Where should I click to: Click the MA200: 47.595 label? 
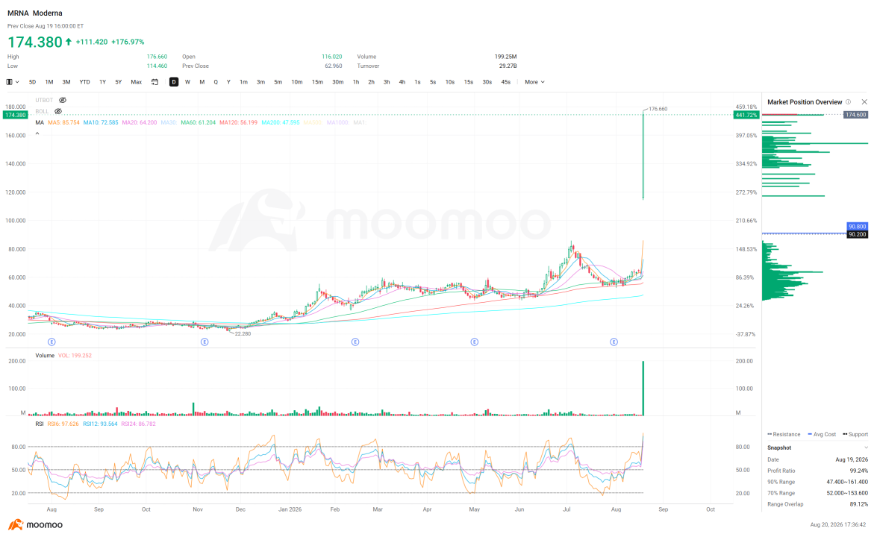pyautogui.click(x=281, y=122)
